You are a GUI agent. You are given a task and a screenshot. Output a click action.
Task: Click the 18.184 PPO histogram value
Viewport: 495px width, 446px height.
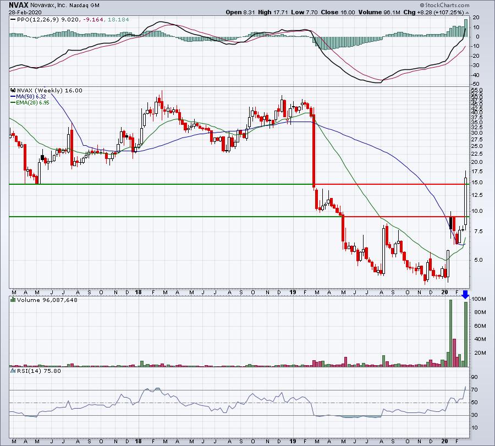pyautogui.click(x=118, y=20)
